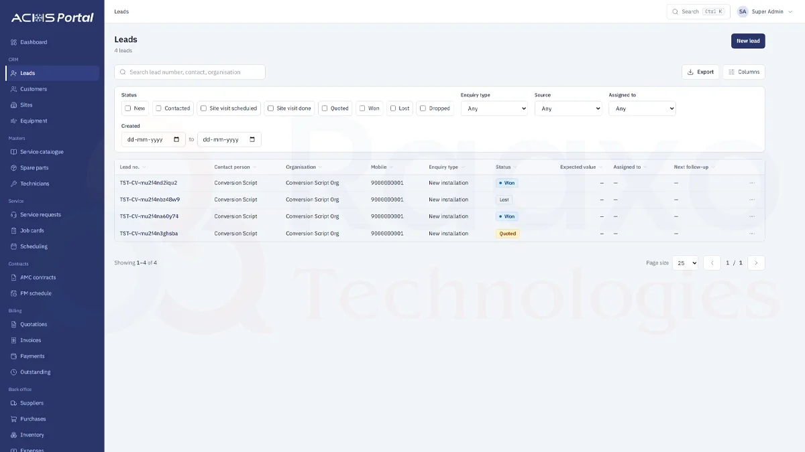This screenshot has width=805, height=452.
Task: Open Inventory from the sidebar
Action: point(52,435)
